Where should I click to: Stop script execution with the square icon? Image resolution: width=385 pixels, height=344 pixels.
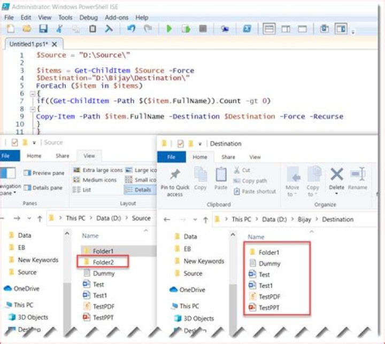click(203, 29)
